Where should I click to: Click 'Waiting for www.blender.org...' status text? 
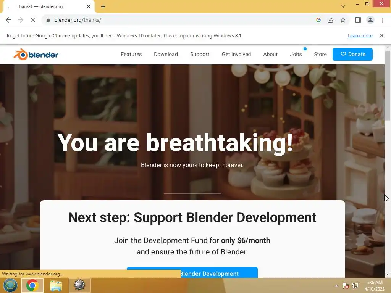[33, 274]
